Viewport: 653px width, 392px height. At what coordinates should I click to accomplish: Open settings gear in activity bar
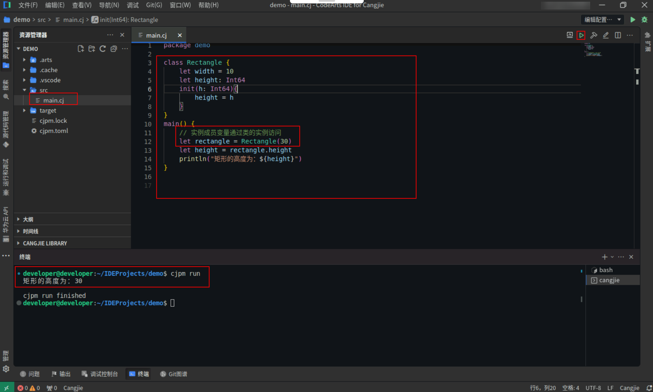[6, 369]
